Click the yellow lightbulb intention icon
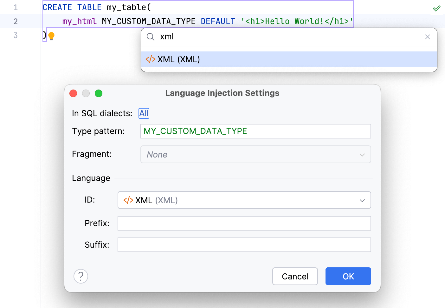This screenshot has height=308, width=445. [x=51, y=36]
